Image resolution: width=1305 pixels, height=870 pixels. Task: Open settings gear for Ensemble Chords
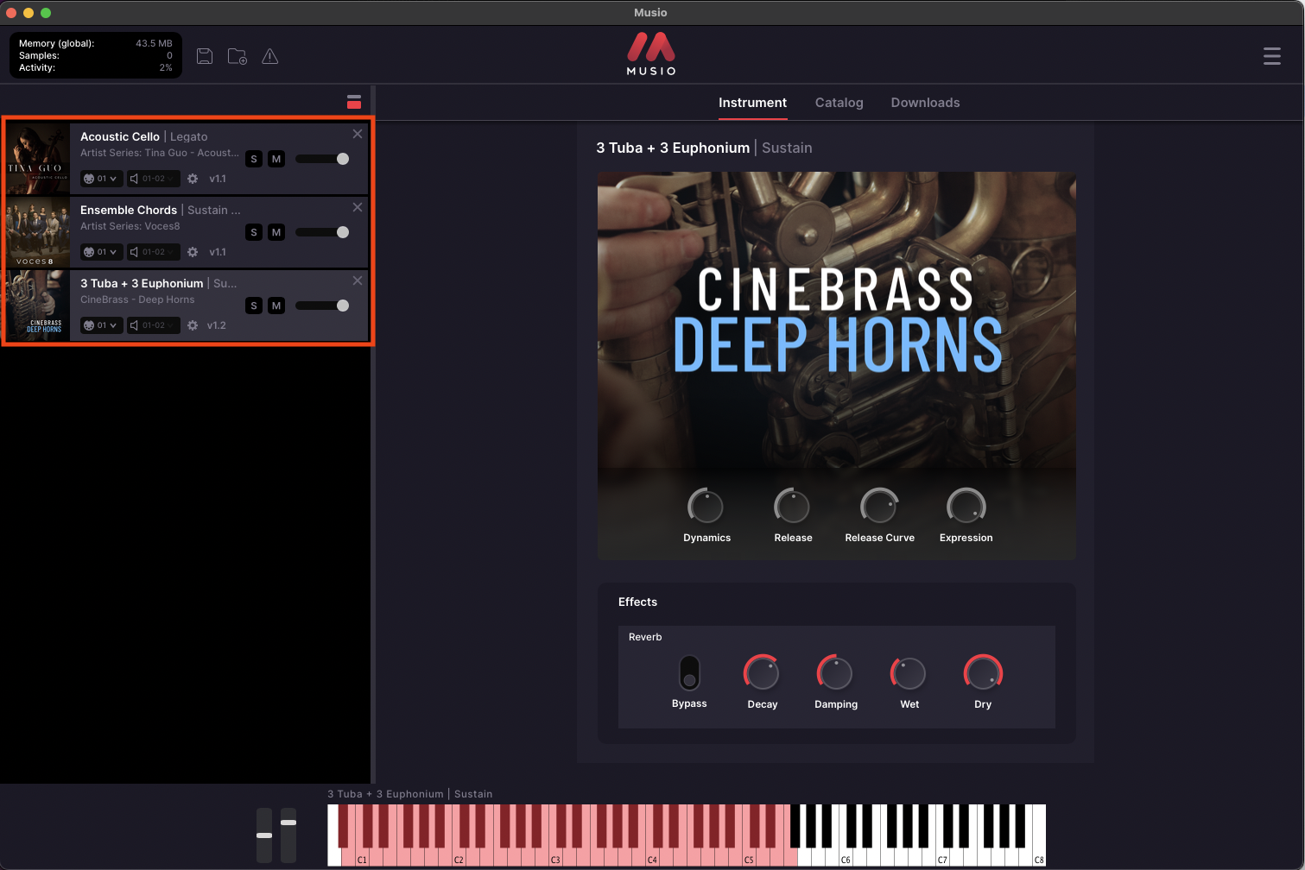193,252
